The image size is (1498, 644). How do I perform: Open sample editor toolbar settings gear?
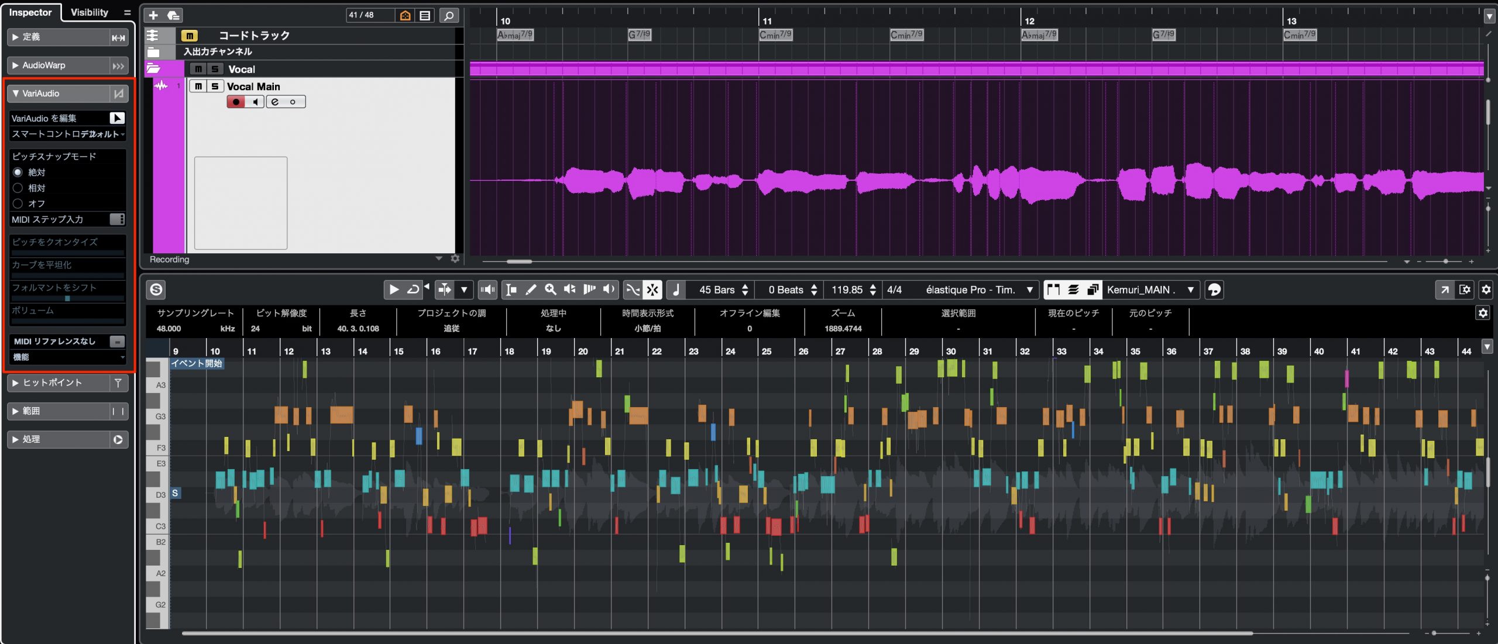click(1486, 290)
